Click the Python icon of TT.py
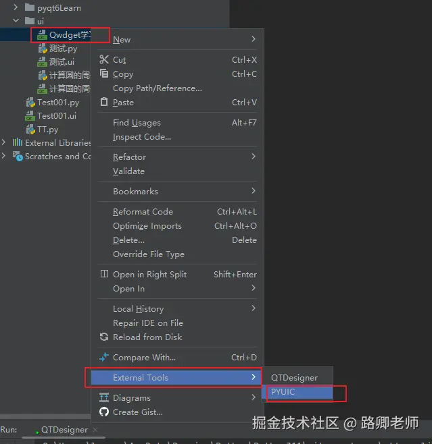Screen dimensions: 432x444 pos(30,130)
